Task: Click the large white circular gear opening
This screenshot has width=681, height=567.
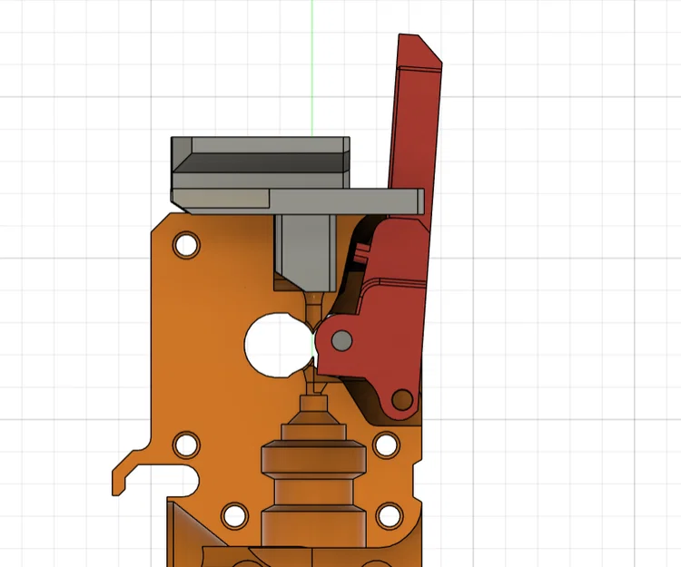Action: (281, 345)
